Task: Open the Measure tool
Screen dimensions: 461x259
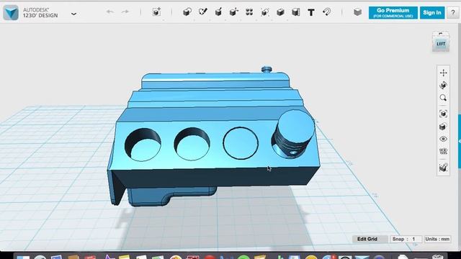Action: [296, 12]
